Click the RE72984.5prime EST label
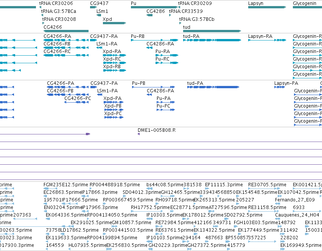Image resolution: width=322 pixels, height=251 pixels. click(x=174, y=223)
